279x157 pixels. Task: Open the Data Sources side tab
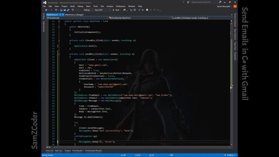(44, 27)
